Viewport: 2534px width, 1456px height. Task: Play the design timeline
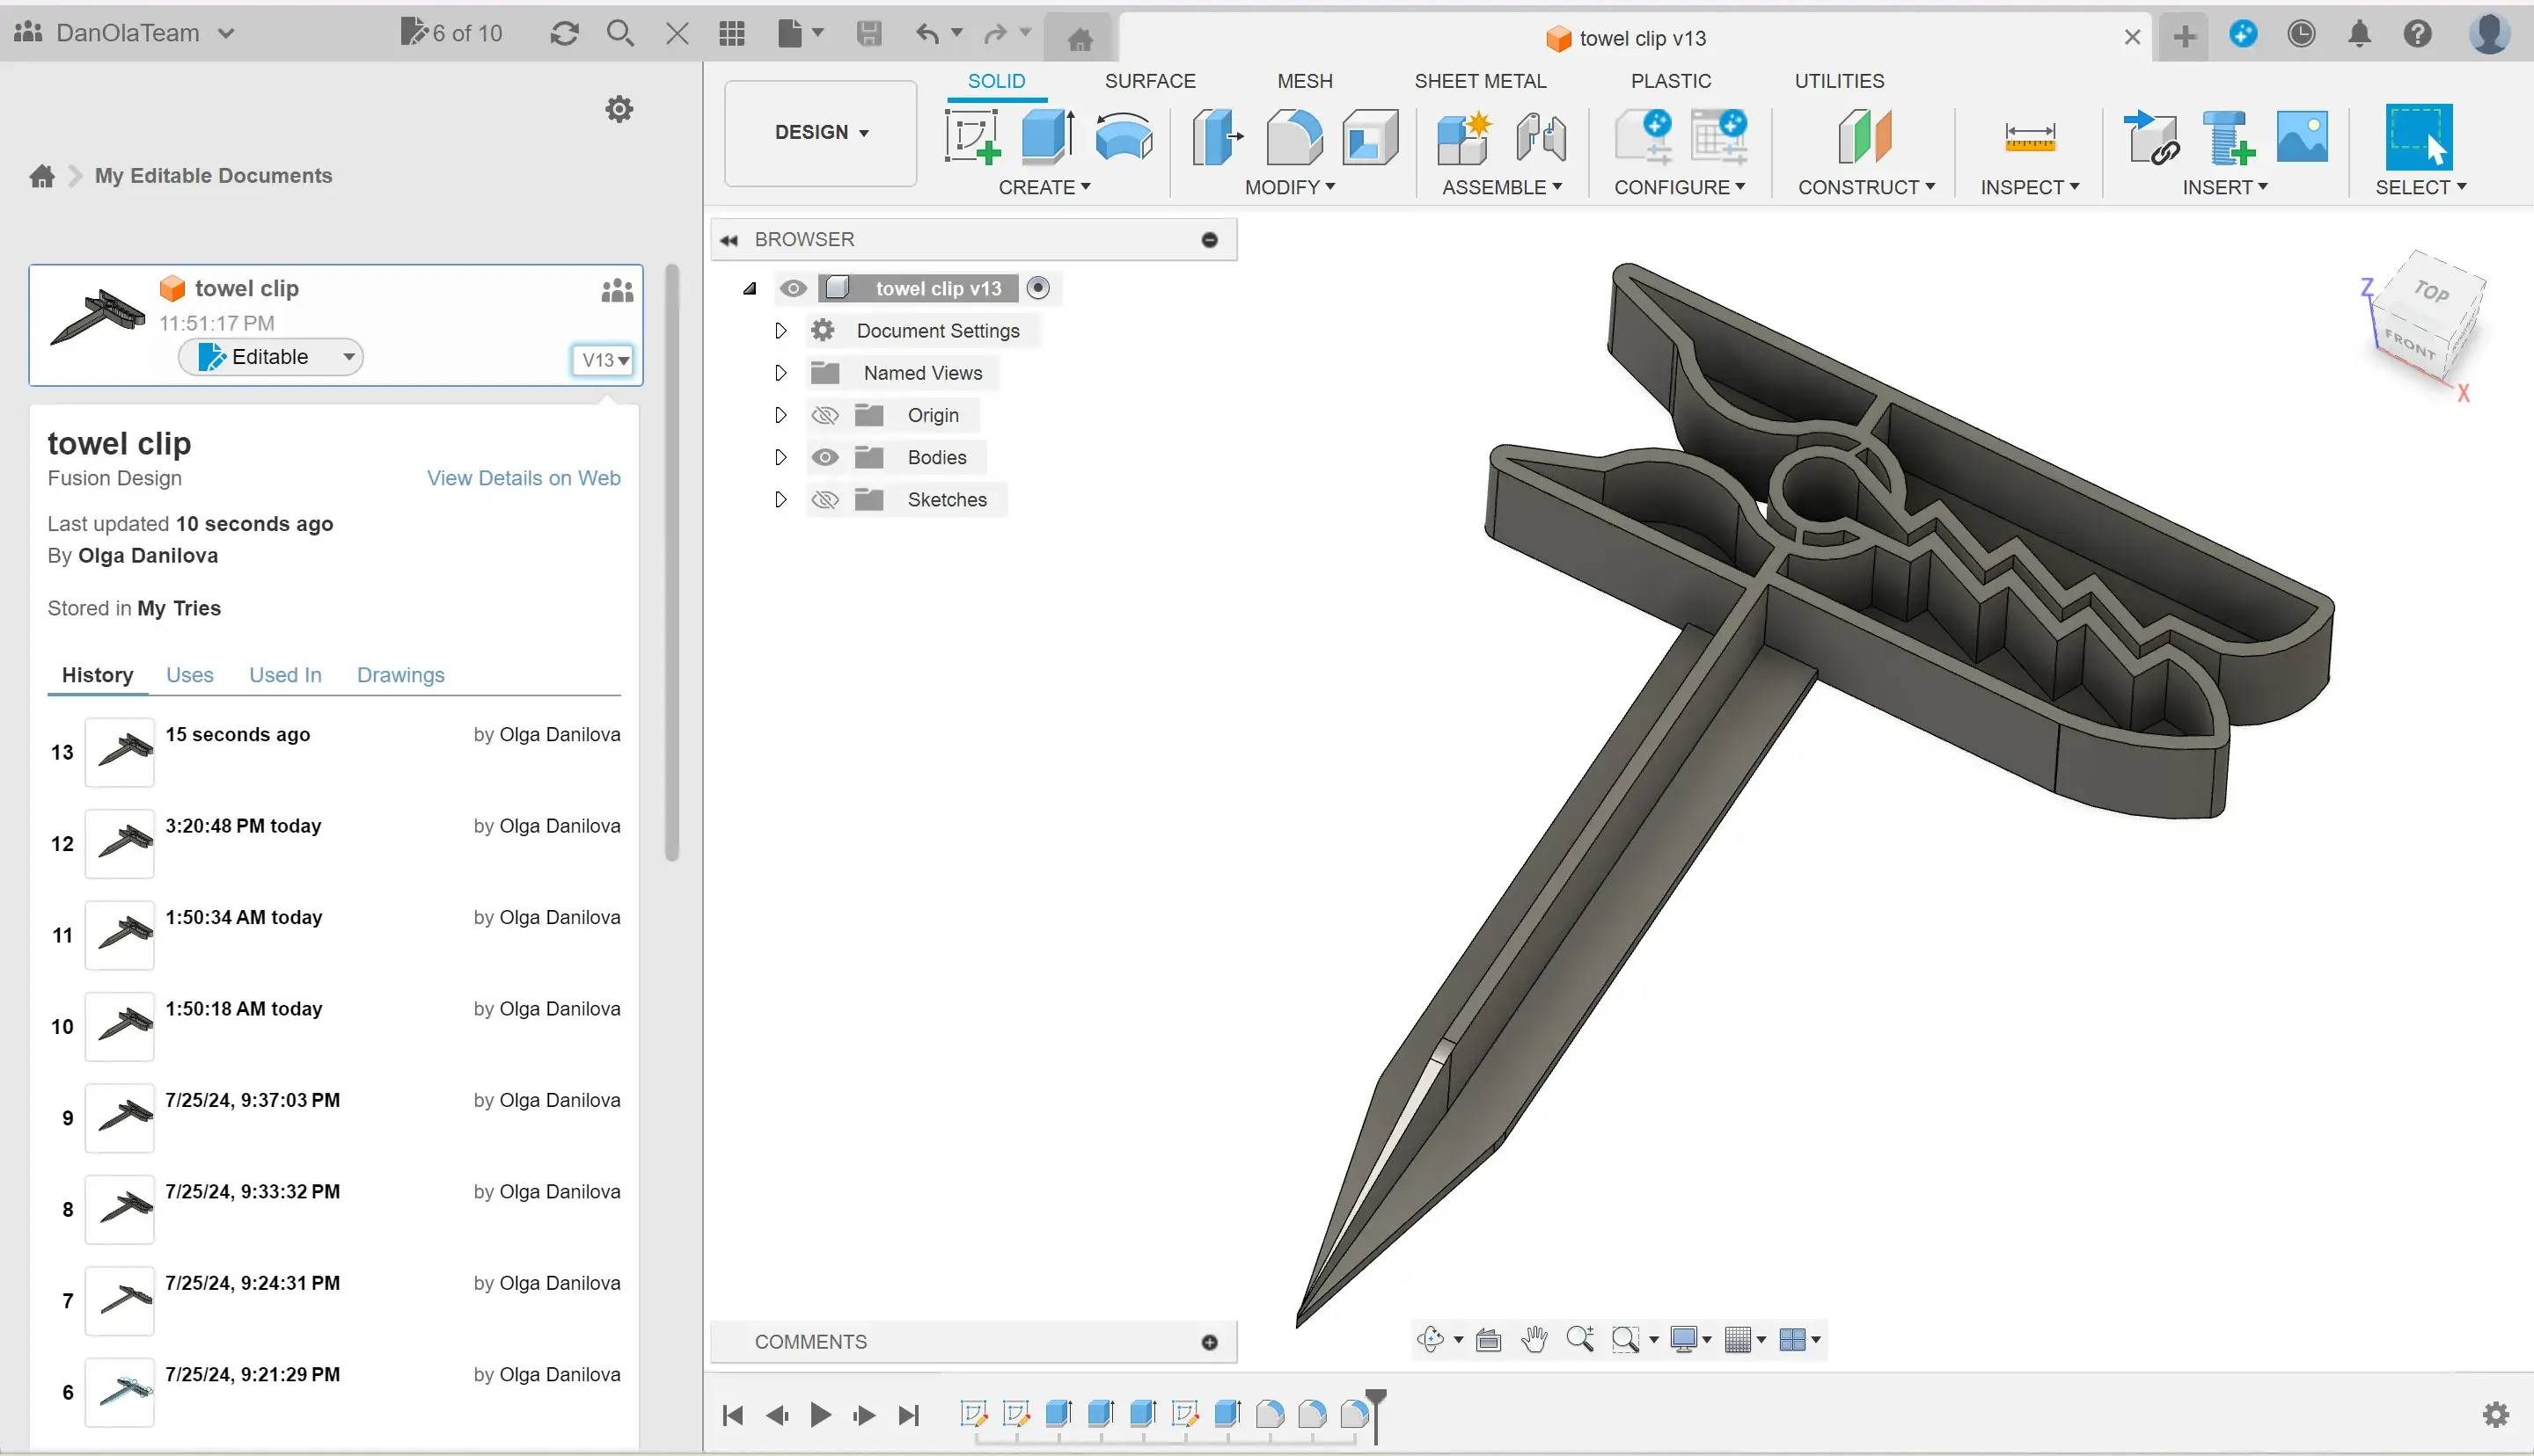pyautogui.click(x=820, y=1415)
